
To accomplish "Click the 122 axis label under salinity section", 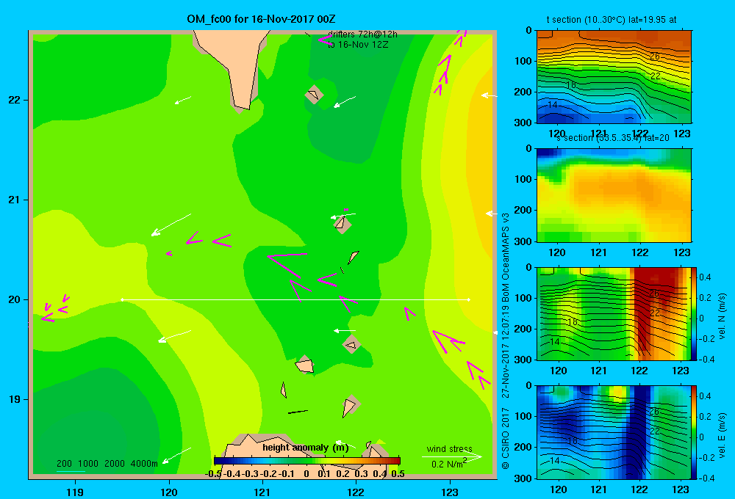I will coord(640,252).
